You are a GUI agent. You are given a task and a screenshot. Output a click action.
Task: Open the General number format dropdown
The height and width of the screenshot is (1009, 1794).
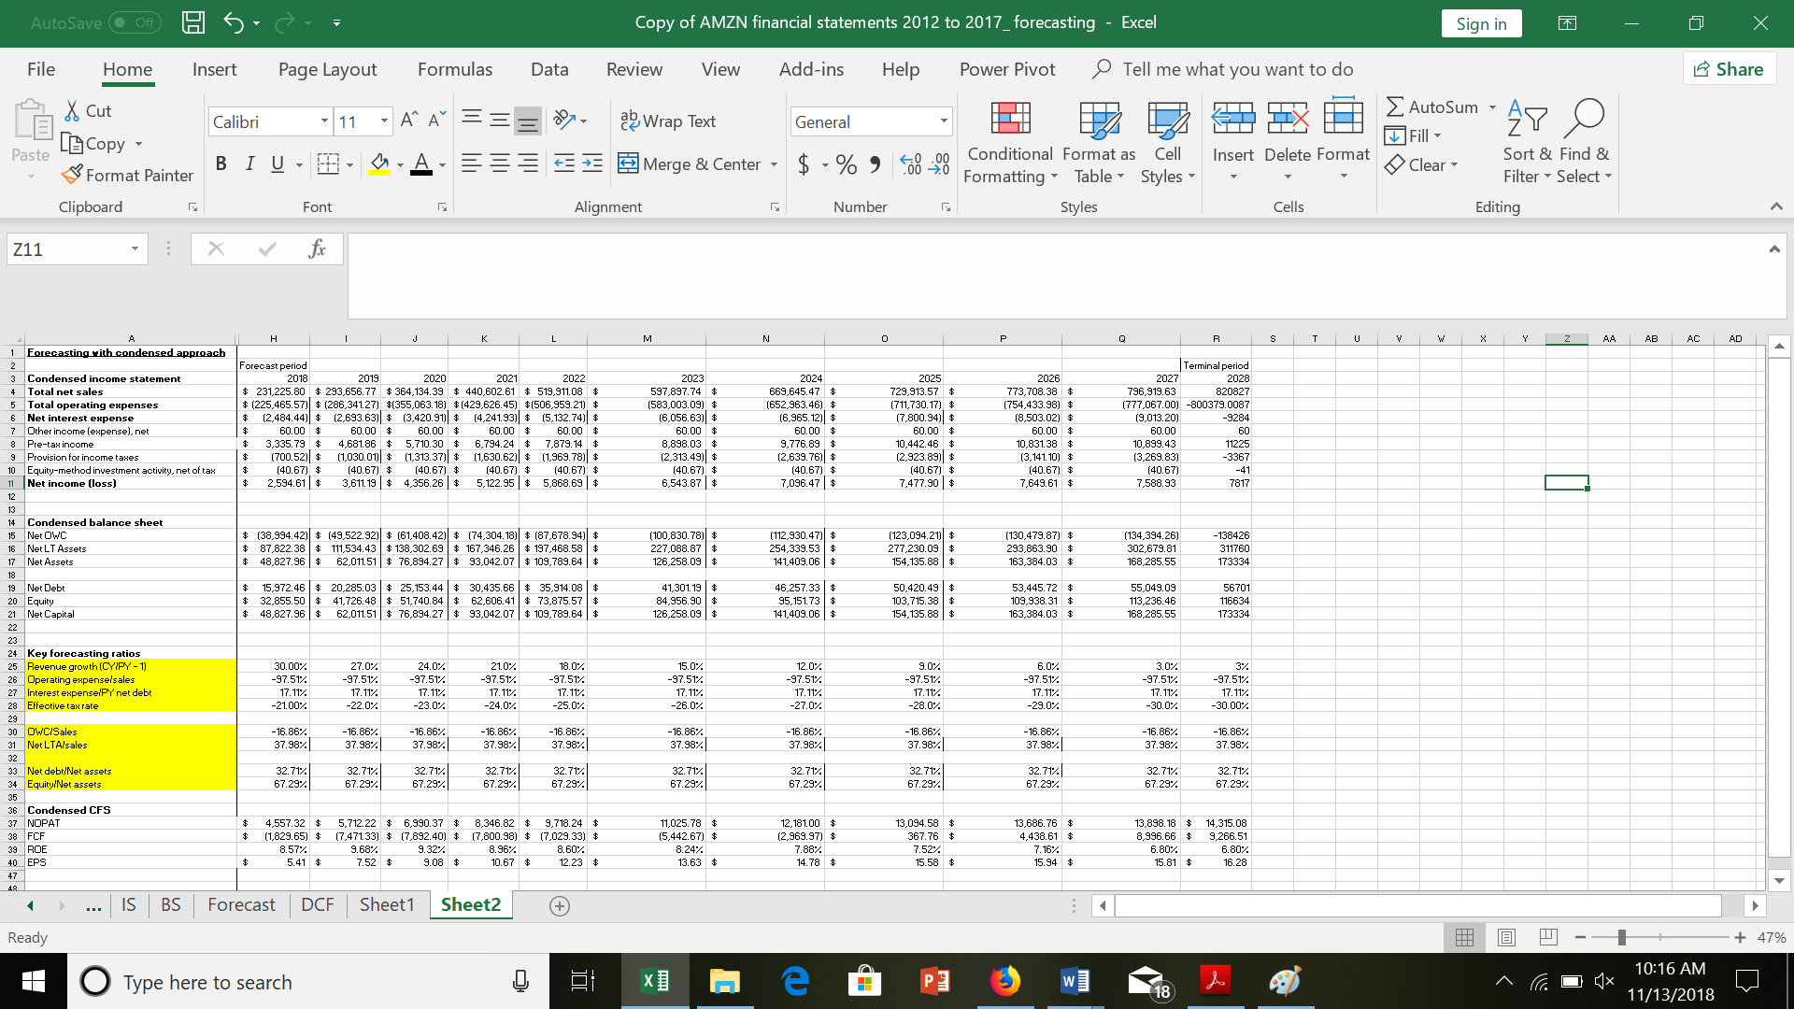pyautogui.click(x=944, y=121)
